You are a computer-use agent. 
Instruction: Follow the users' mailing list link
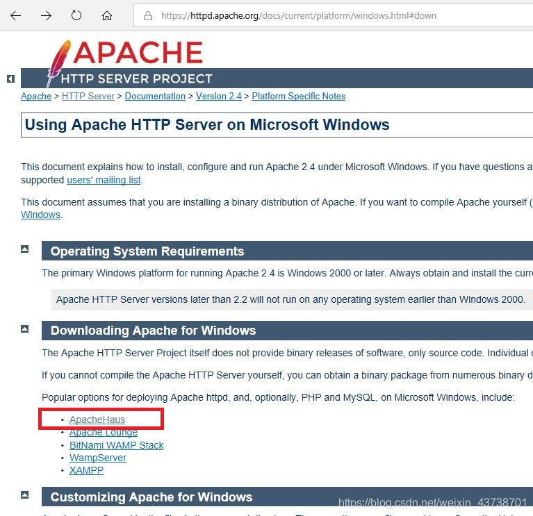[104, 180]
